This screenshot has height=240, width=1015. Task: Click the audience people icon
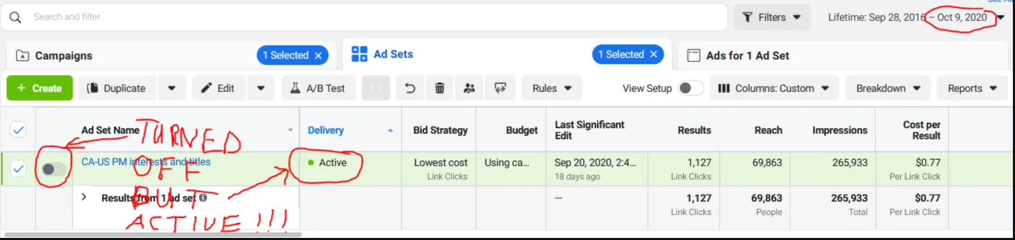[469, 88]
